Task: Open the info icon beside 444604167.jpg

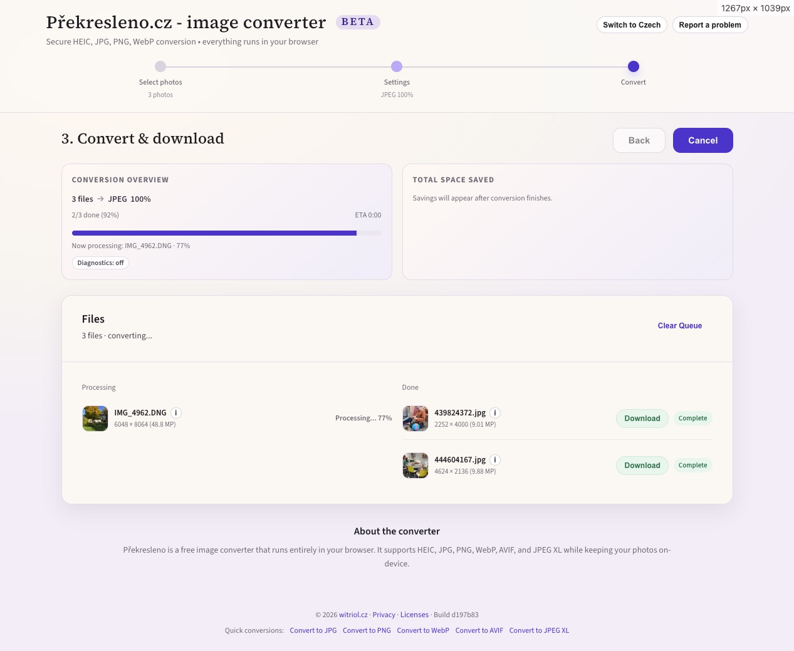Action: pyautogui.click(x=495, y=459)
